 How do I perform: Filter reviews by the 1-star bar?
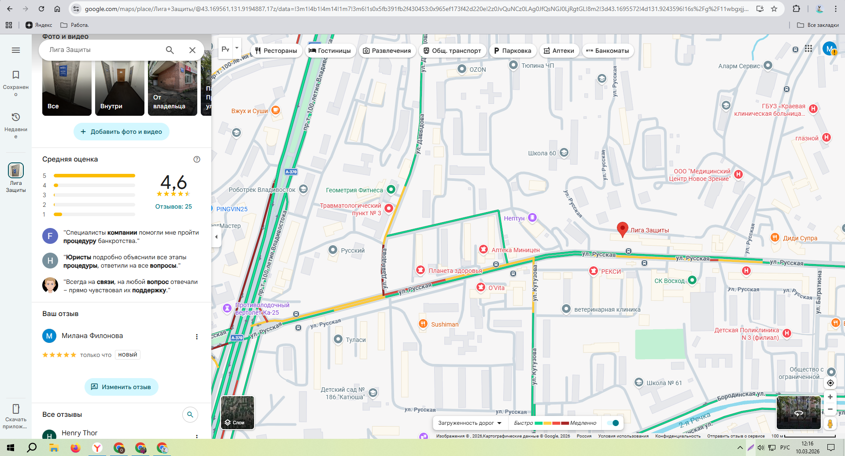[x=90, y=214]
